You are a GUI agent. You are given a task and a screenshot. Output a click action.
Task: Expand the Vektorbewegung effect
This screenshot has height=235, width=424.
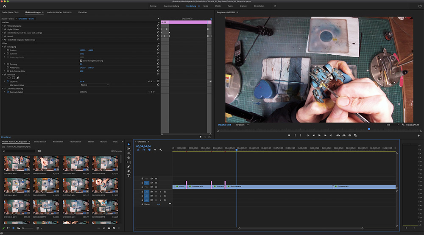2,26
